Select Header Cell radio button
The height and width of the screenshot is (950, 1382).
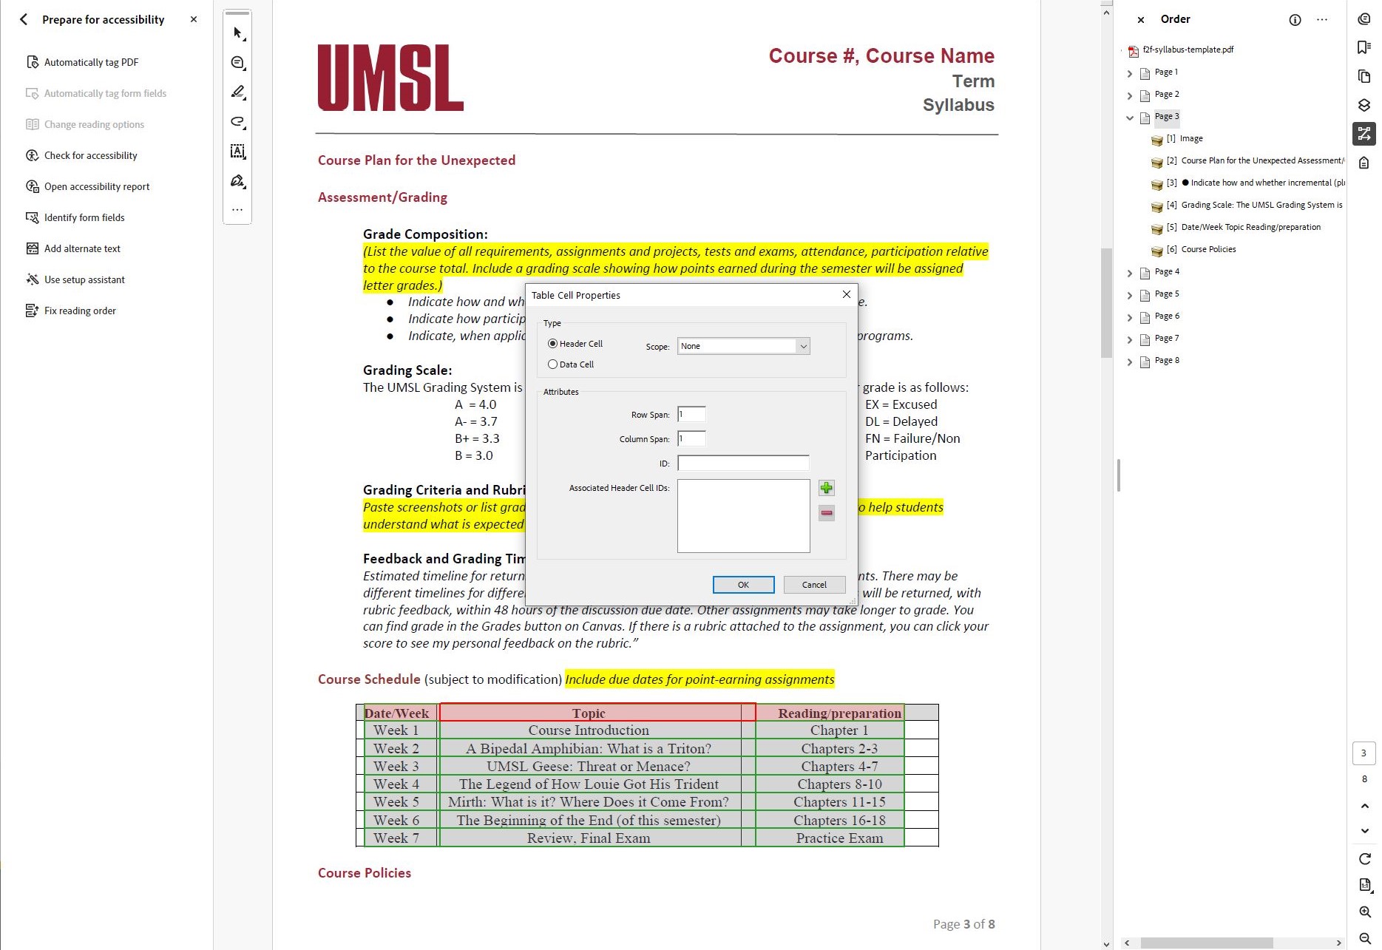552,344
